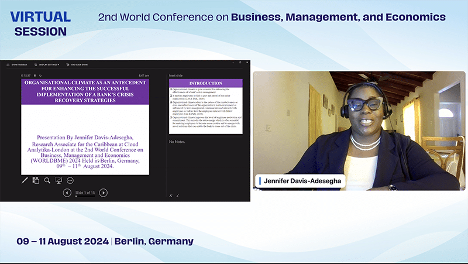Black out the slide show screen
The width and height of the screenshot is (468, 264).
pyautogui.click(x=58, y=181)
